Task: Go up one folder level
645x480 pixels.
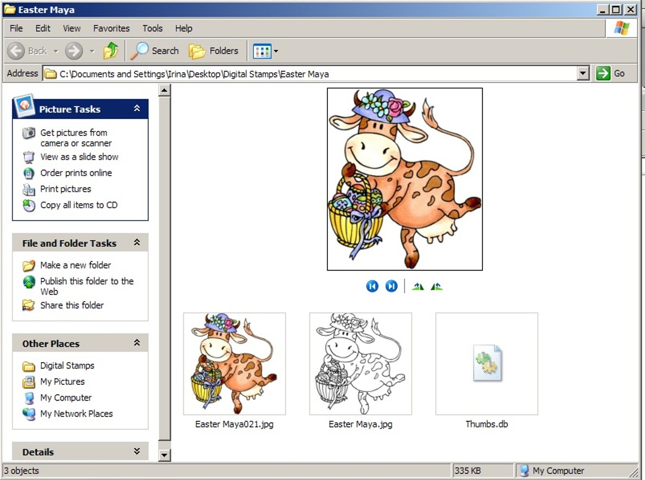Action: point(110,51)
